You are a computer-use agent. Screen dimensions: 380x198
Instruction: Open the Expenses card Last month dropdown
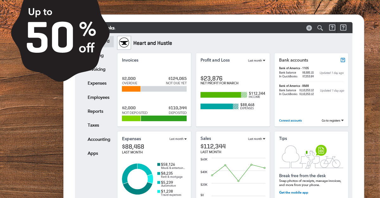(178, 139)
